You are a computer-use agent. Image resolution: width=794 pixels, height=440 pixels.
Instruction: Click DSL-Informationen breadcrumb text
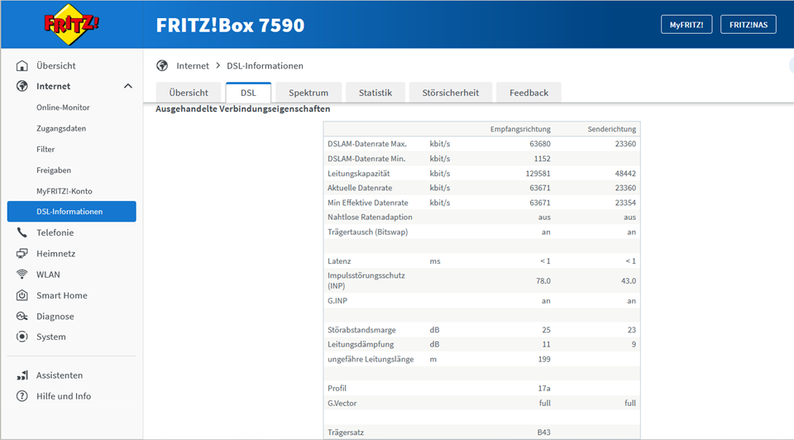[265, 66]
